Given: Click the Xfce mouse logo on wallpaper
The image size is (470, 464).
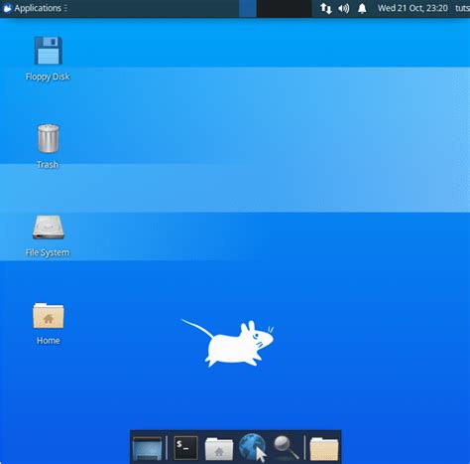Looking at the screenshot, I should (227, 343).
